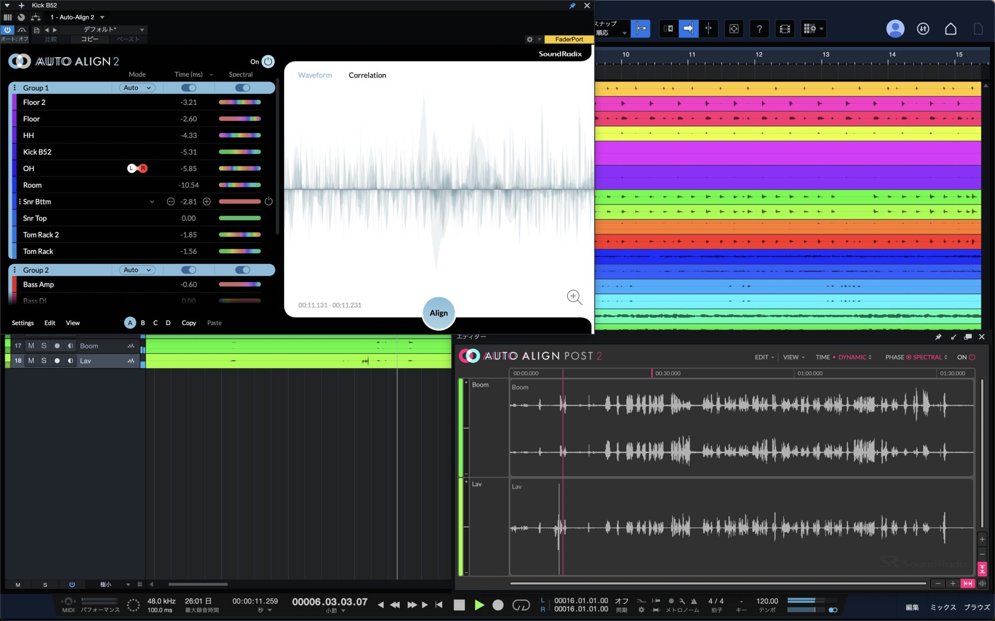Click the SoundRadix logo in Auto Align 2
This screenshot has width=995, height=621.
(x=560, y=53)
